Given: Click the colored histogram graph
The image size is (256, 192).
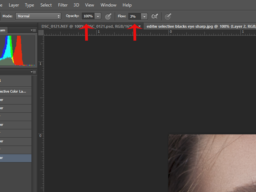Looking at the screenshot, I should coord(17,51).
